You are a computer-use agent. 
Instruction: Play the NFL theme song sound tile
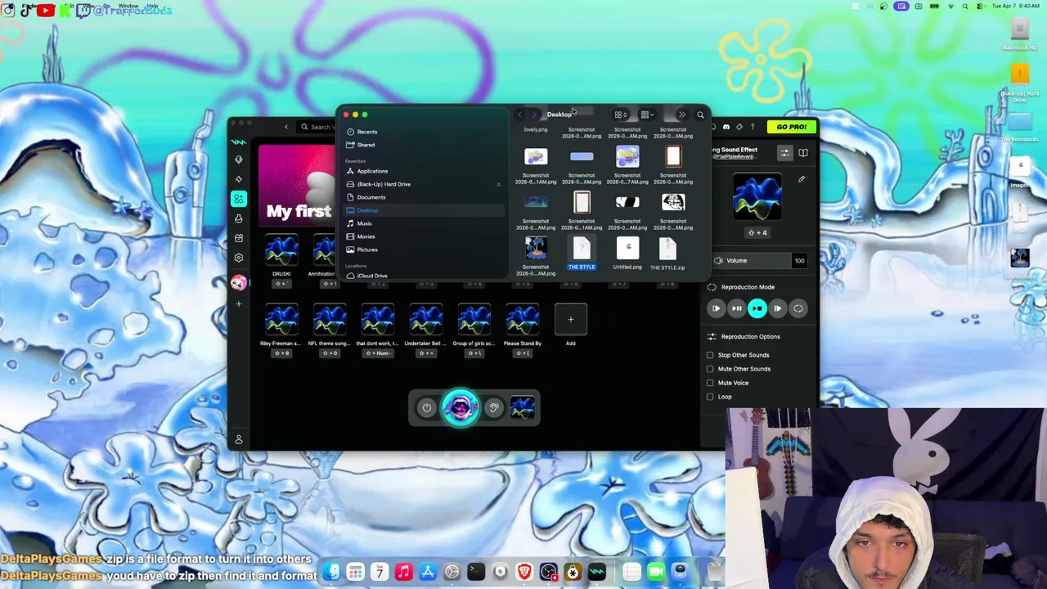point(330,320)
